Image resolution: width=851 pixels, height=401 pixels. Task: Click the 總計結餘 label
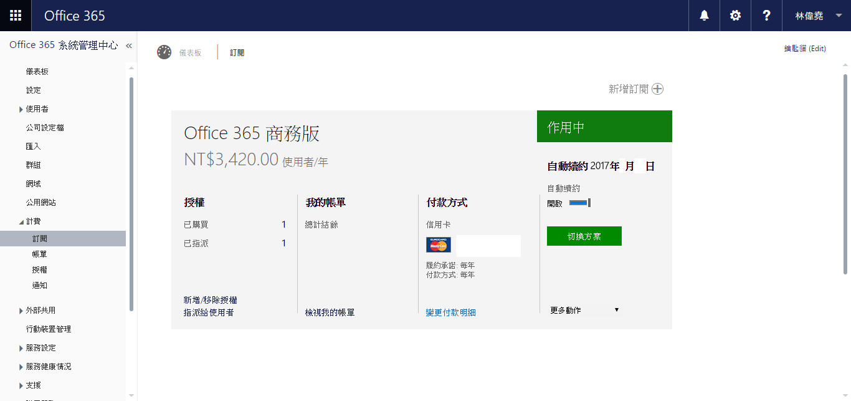[x=322, y=225]
